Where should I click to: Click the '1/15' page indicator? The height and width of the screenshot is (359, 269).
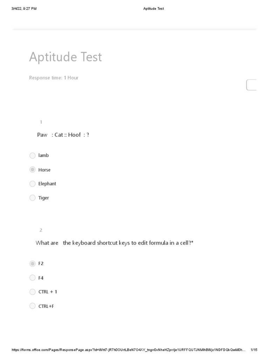coord(254,350)
